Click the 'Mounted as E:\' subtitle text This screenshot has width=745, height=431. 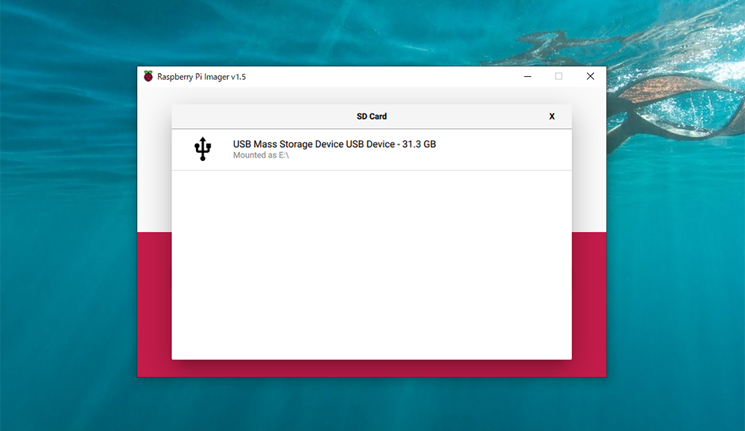click(x=261, y=155)
